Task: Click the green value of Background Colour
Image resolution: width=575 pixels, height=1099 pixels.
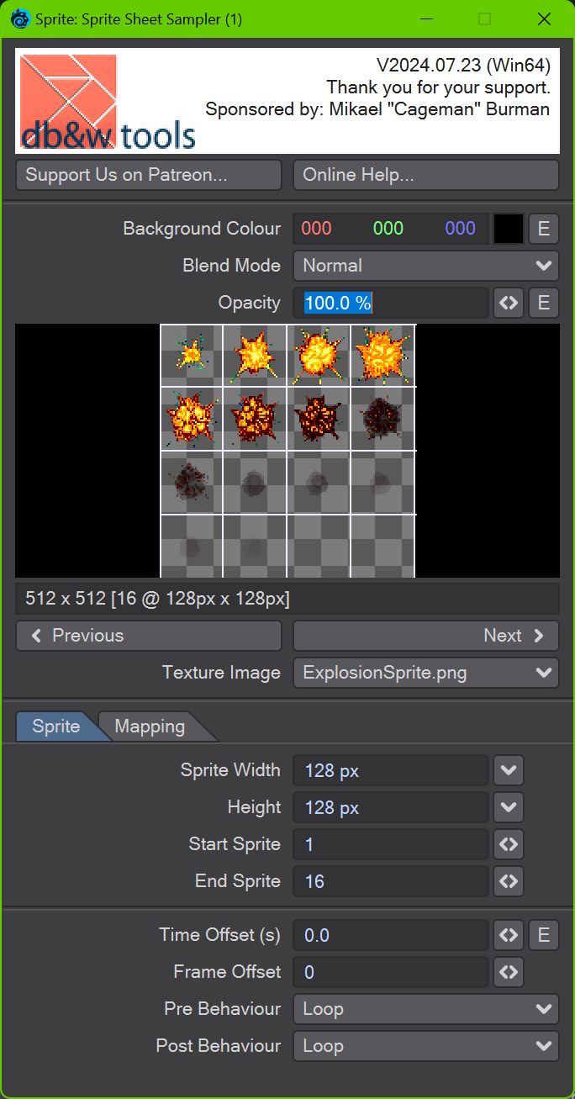Action: [388, 229]
